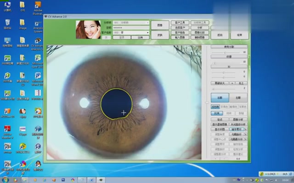Click arrow beside the 储存图片 button
The image size is (294, 183).
[x=246, y=129]
